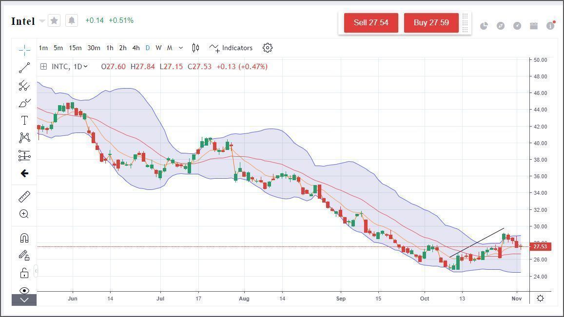
Task: Toggle magnet mode for drawings
Action: 24,238
